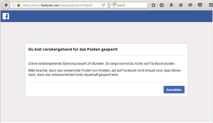The width and height of the screenshot is (213, 123).
Task: Open site information icon in address bar
Action: [14, 5]
